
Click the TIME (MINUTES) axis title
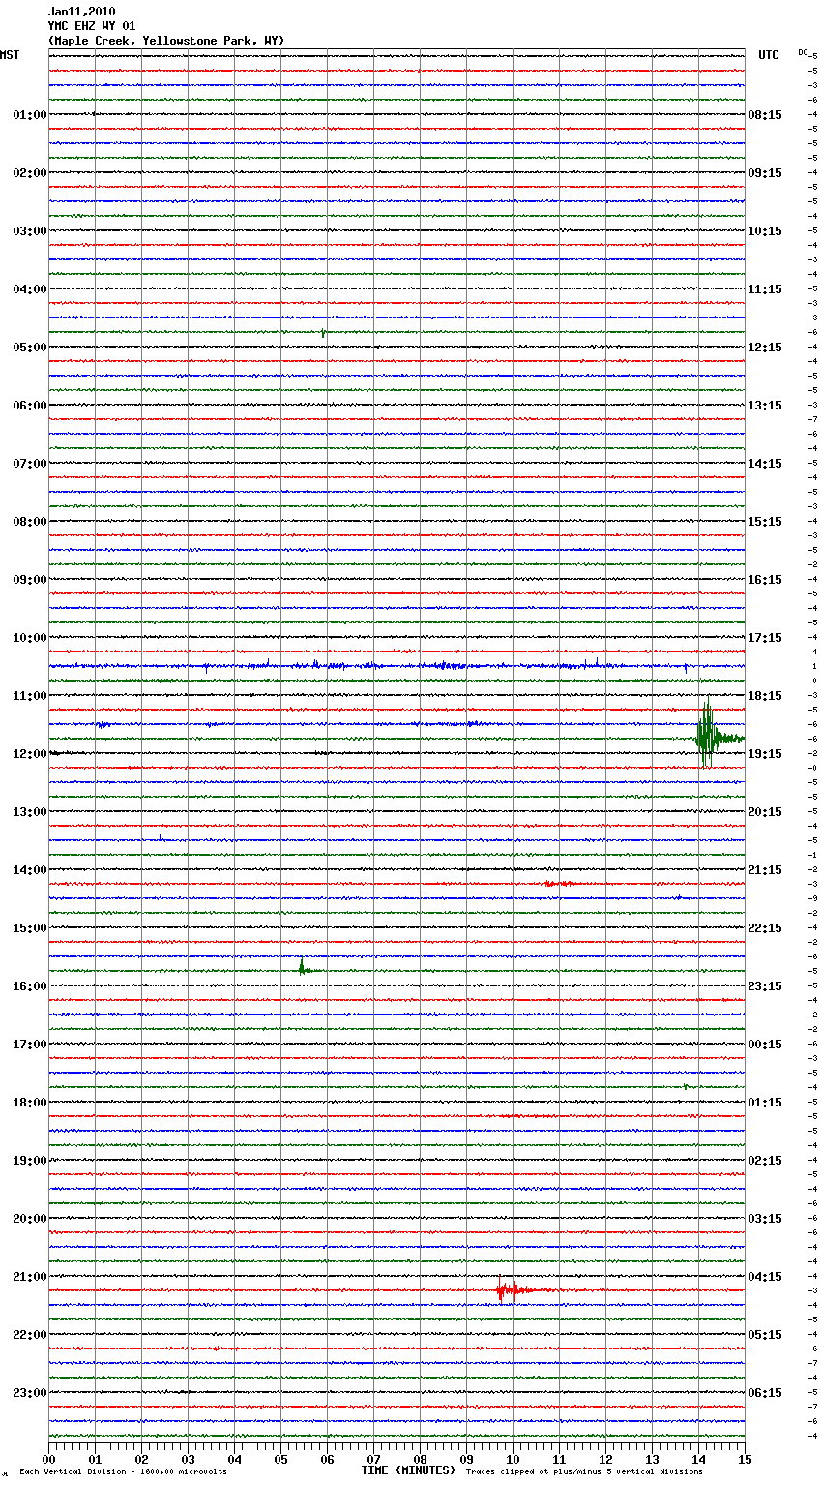coord(408,1470)
